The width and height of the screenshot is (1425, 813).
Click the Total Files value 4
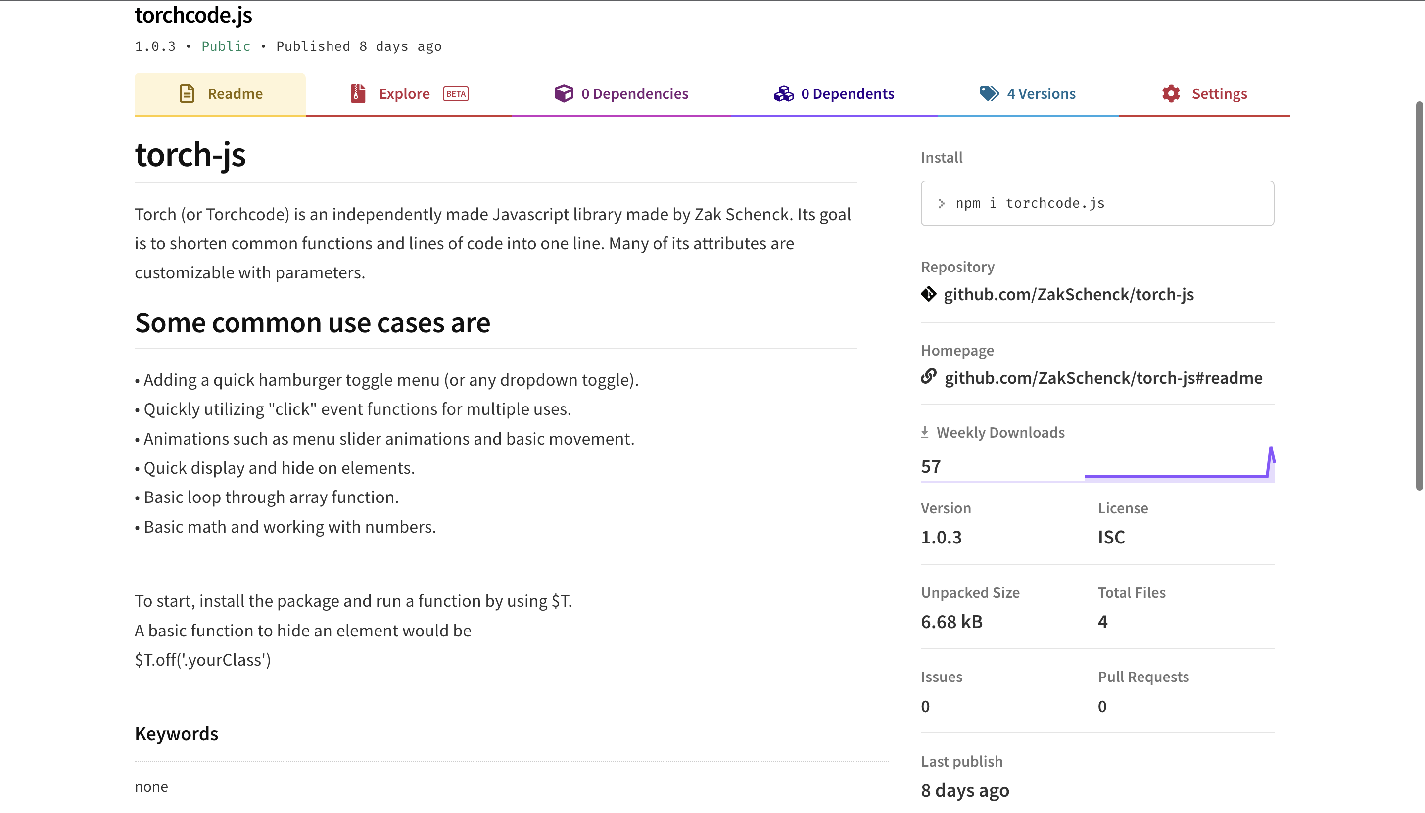point(1102,622)
